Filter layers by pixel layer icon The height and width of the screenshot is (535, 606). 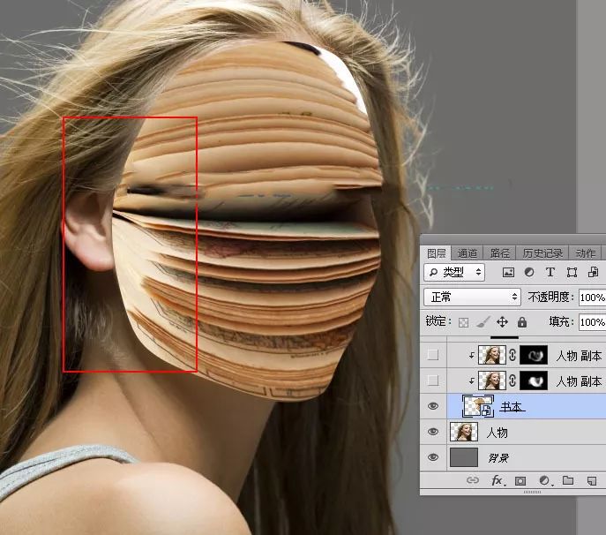508,272
